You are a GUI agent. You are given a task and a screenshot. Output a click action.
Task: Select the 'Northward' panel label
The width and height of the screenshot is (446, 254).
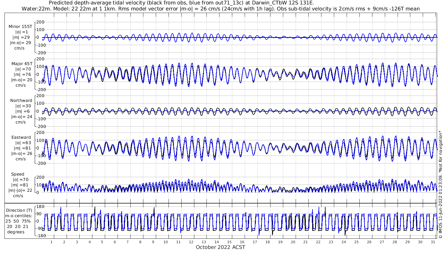tap(21, 101)
